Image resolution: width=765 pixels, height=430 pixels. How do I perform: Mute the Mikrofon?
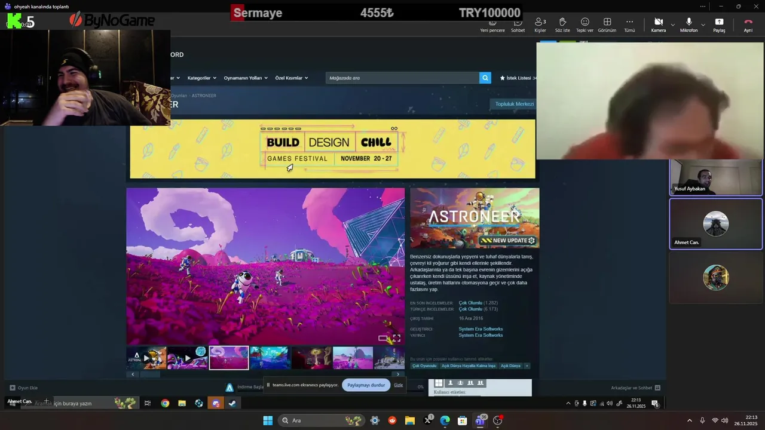(x=688, y=25)
